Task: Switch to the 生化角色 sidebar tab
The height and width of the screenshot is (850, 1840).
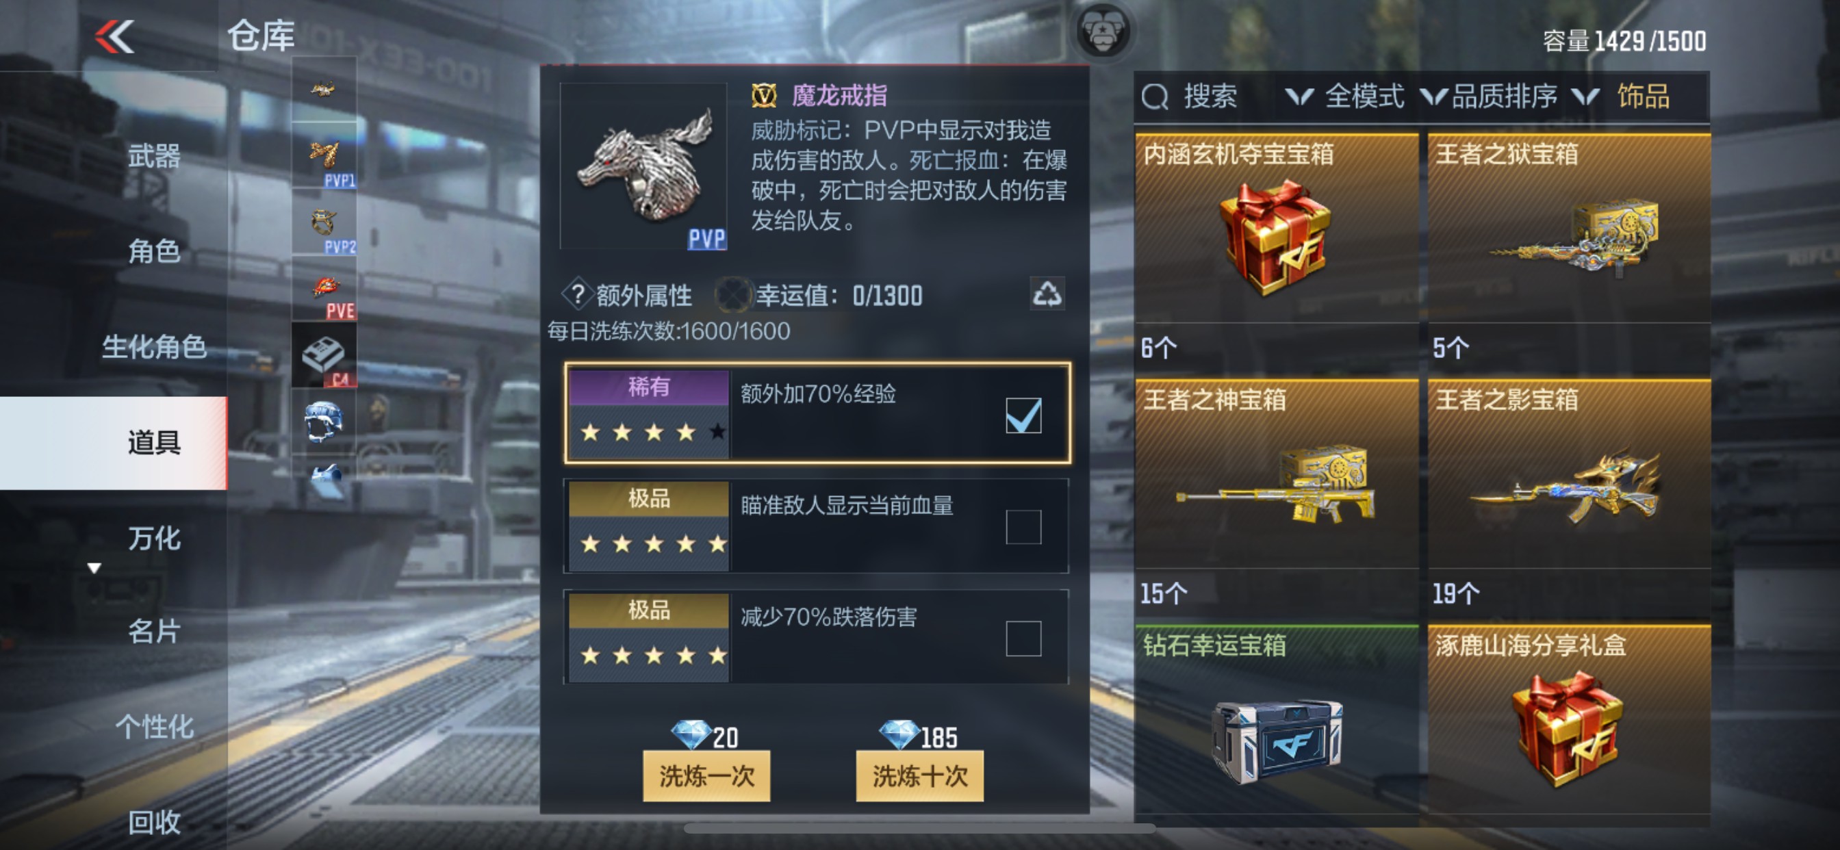Action: click(x=153, y=347)
